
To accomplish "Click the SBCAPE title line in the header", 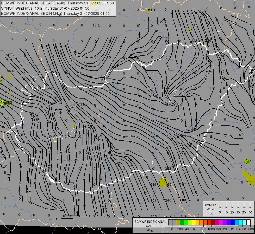I will coord(57,3).
